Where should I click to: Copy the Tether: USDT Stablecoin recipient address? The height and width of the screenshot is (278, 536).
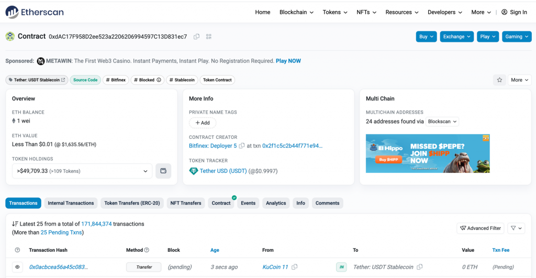coord(420,266)
